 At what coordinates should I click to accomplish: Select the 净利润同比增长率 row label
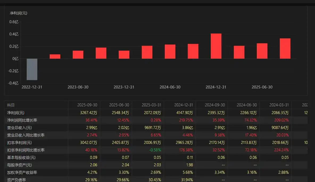(x=22, y=120)
